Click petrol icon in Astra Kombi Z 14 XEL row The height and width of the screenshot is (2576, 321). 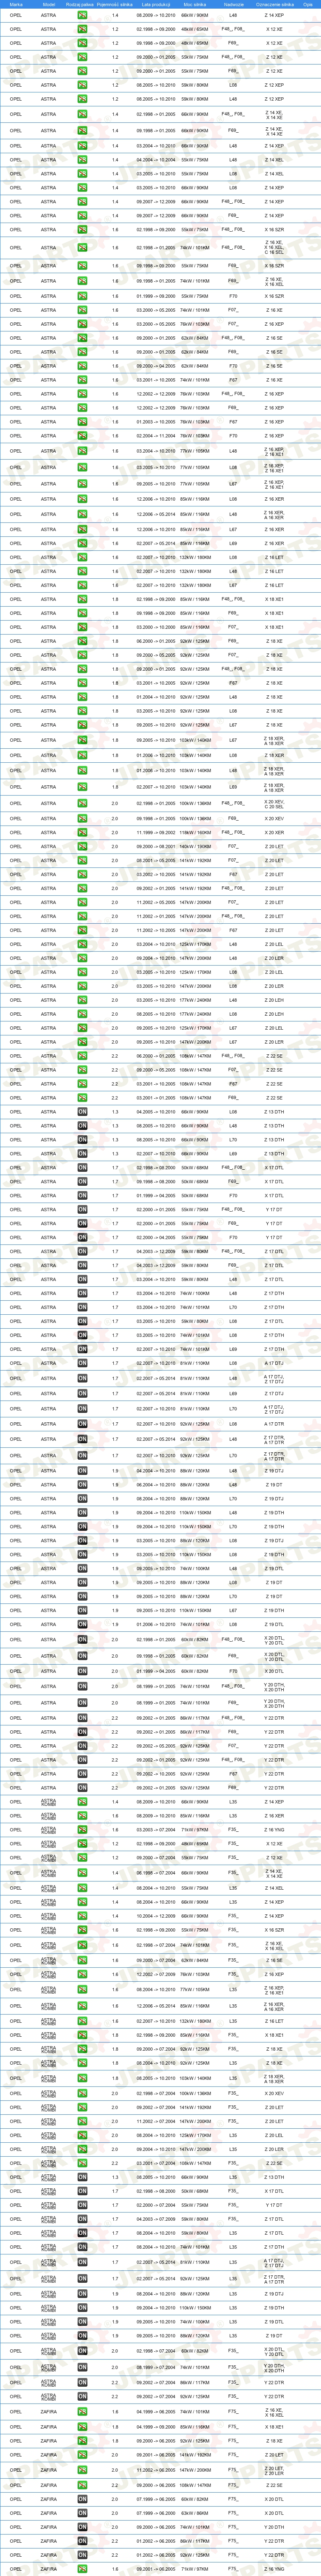(x=82, y=1888)
